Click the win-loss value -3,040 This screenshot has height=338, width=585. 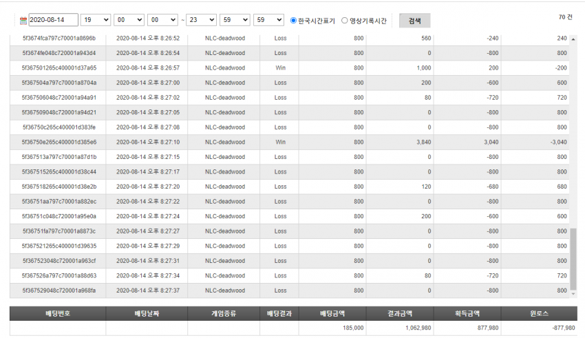[x=559, y=142]
